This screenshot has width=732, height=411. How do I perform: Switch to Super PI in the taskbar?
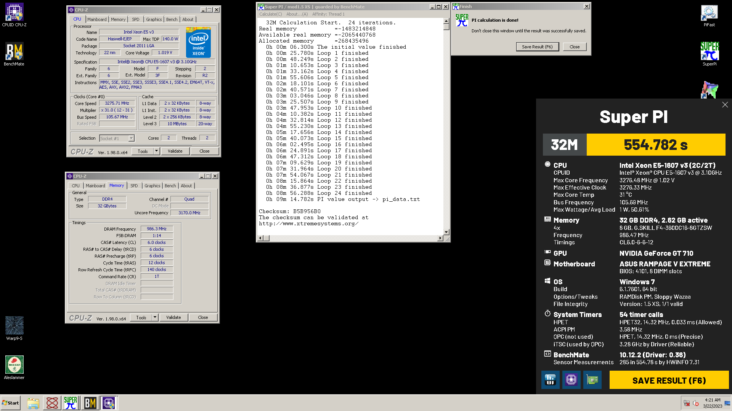click(71, 403)
